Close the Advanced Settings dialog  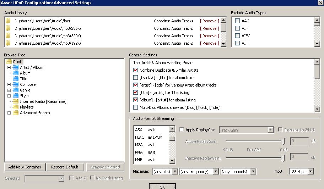tap(320, 2)
